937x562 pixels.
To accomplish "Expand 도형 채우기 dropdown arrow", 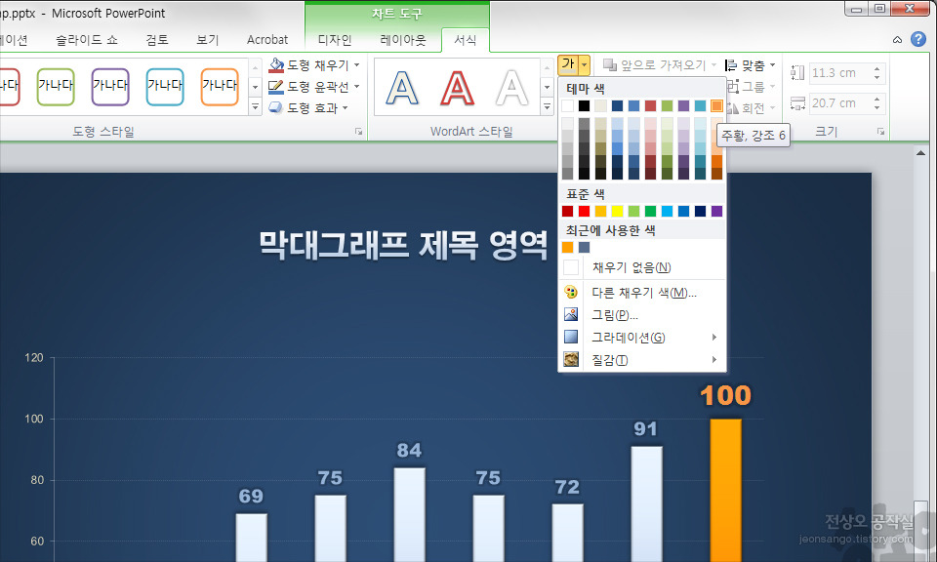I will pyautogui.click(x=357, y=64).
